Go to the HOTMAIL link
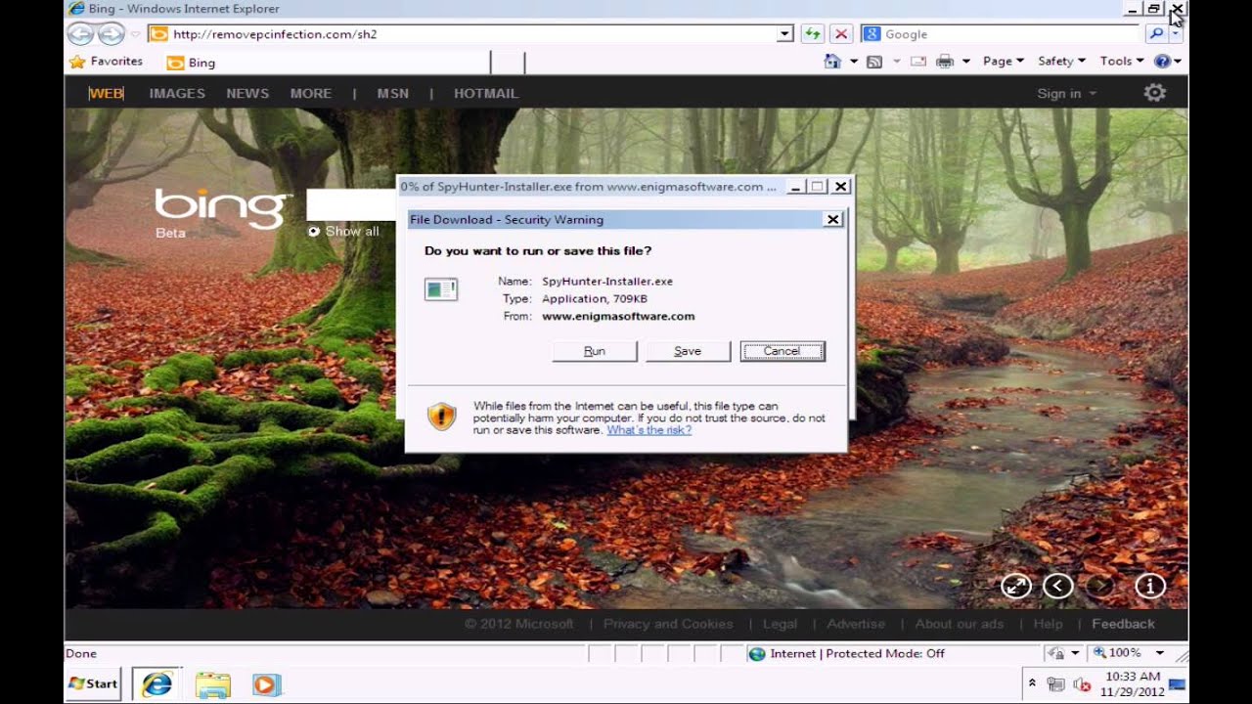 point(486,94)
